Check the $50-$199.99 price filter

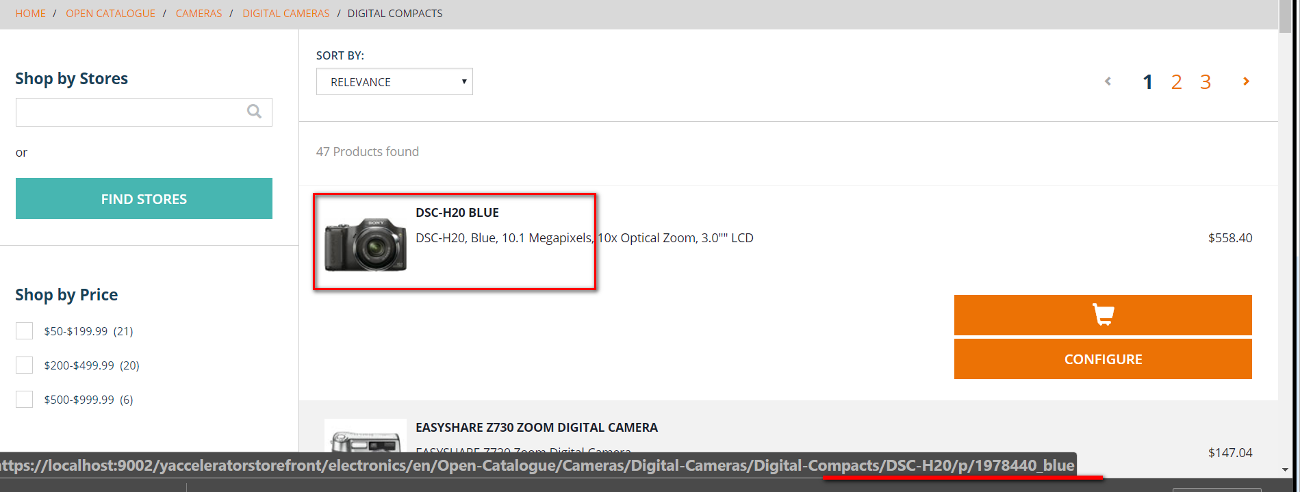(x=24, y=331)
